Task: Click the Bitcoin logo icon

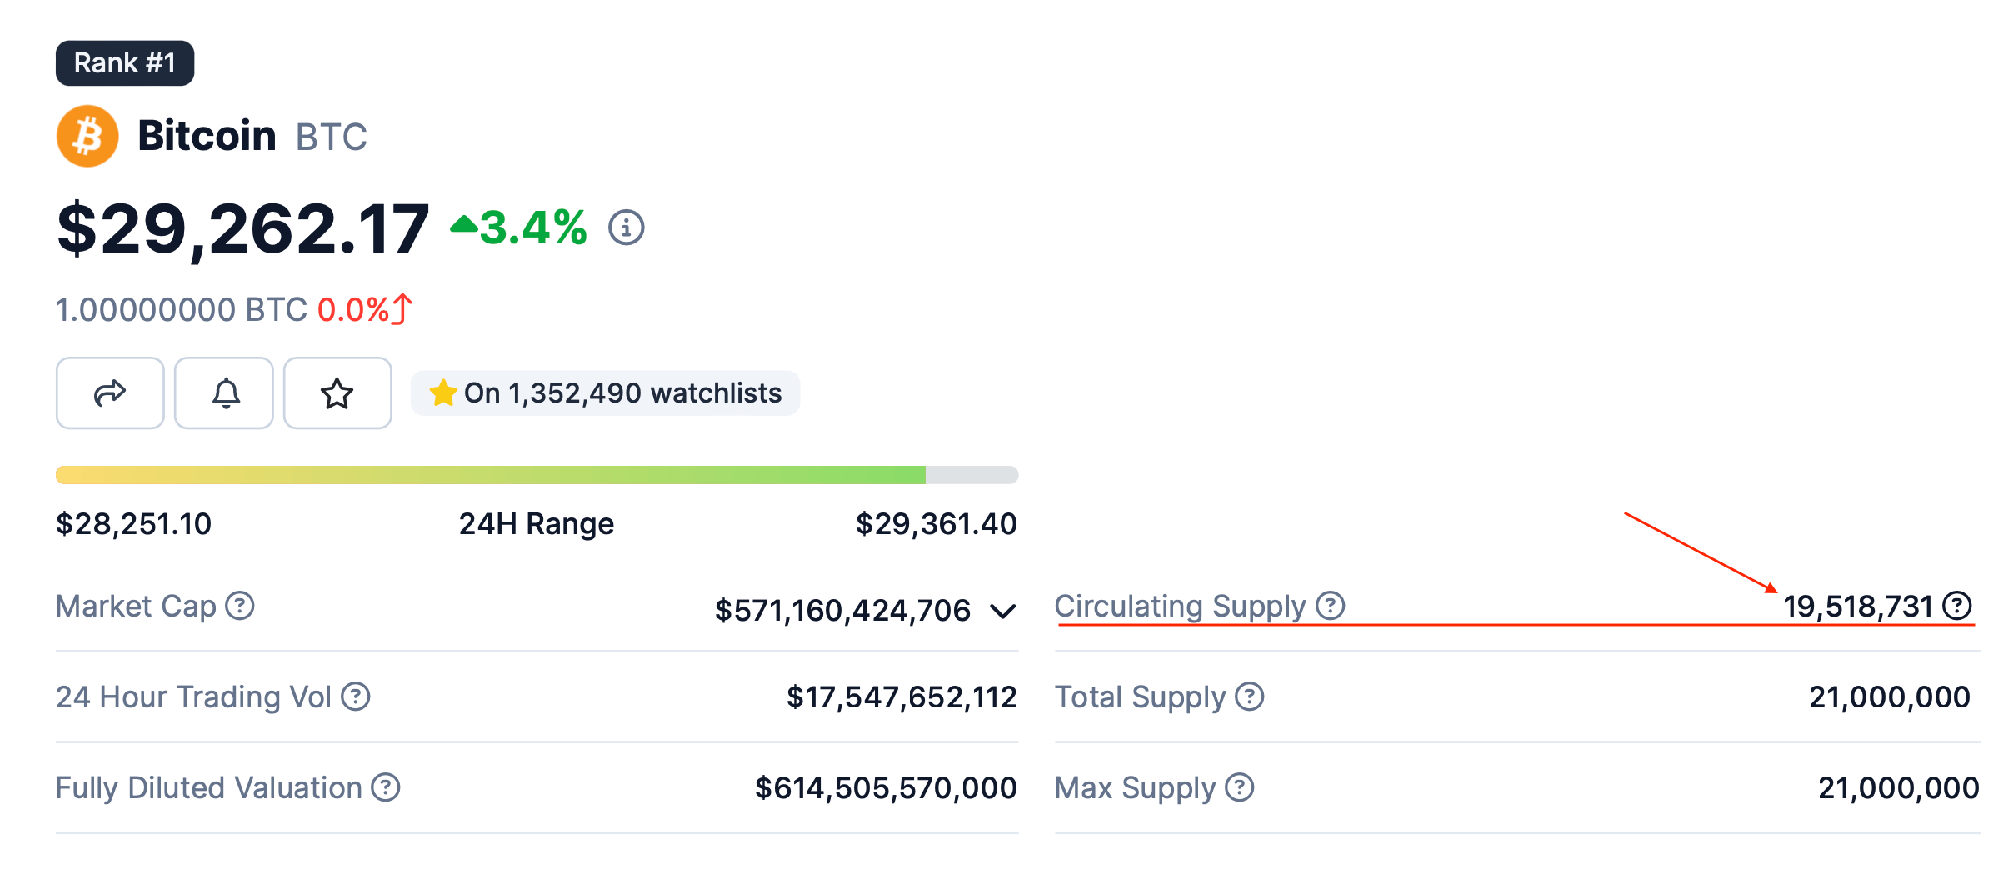Action: tap(87, 136)
